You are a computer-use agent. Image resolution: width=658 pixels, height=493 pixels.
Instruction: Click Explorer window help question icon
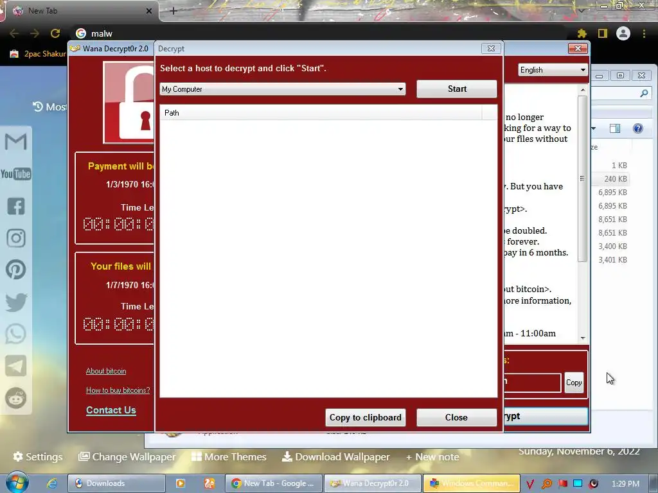(x=638, y=128)
